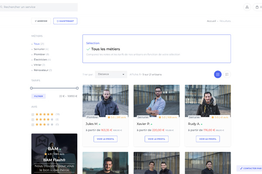262x174 pixels.
Task: Click the CONTACTER PAR phone button
Action: 249,168
